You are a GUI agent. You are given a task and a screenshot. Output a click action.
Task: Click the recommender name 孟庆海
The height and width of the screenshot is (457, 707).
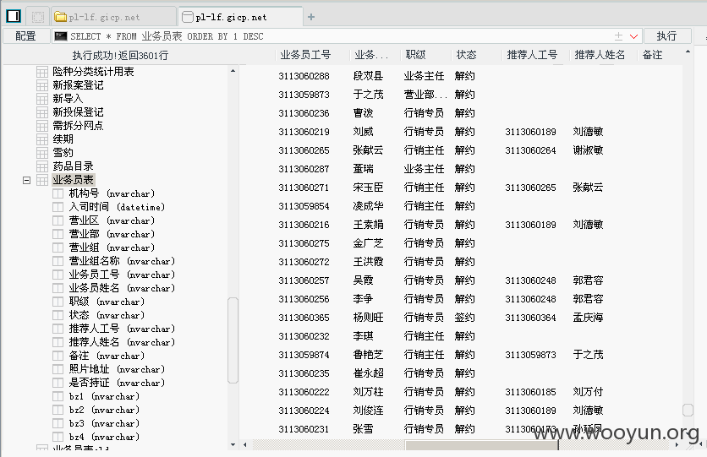click(x=588, y=318)
